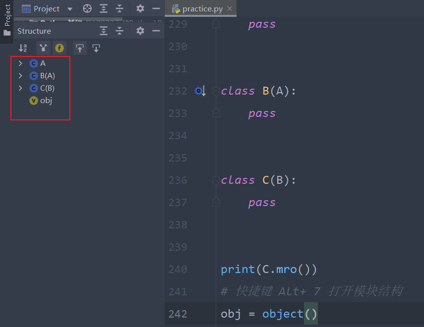Image resolution: width=424 pixels, height=327 pixels.
Task: Expand class A tree node
Action: (20, 63)
